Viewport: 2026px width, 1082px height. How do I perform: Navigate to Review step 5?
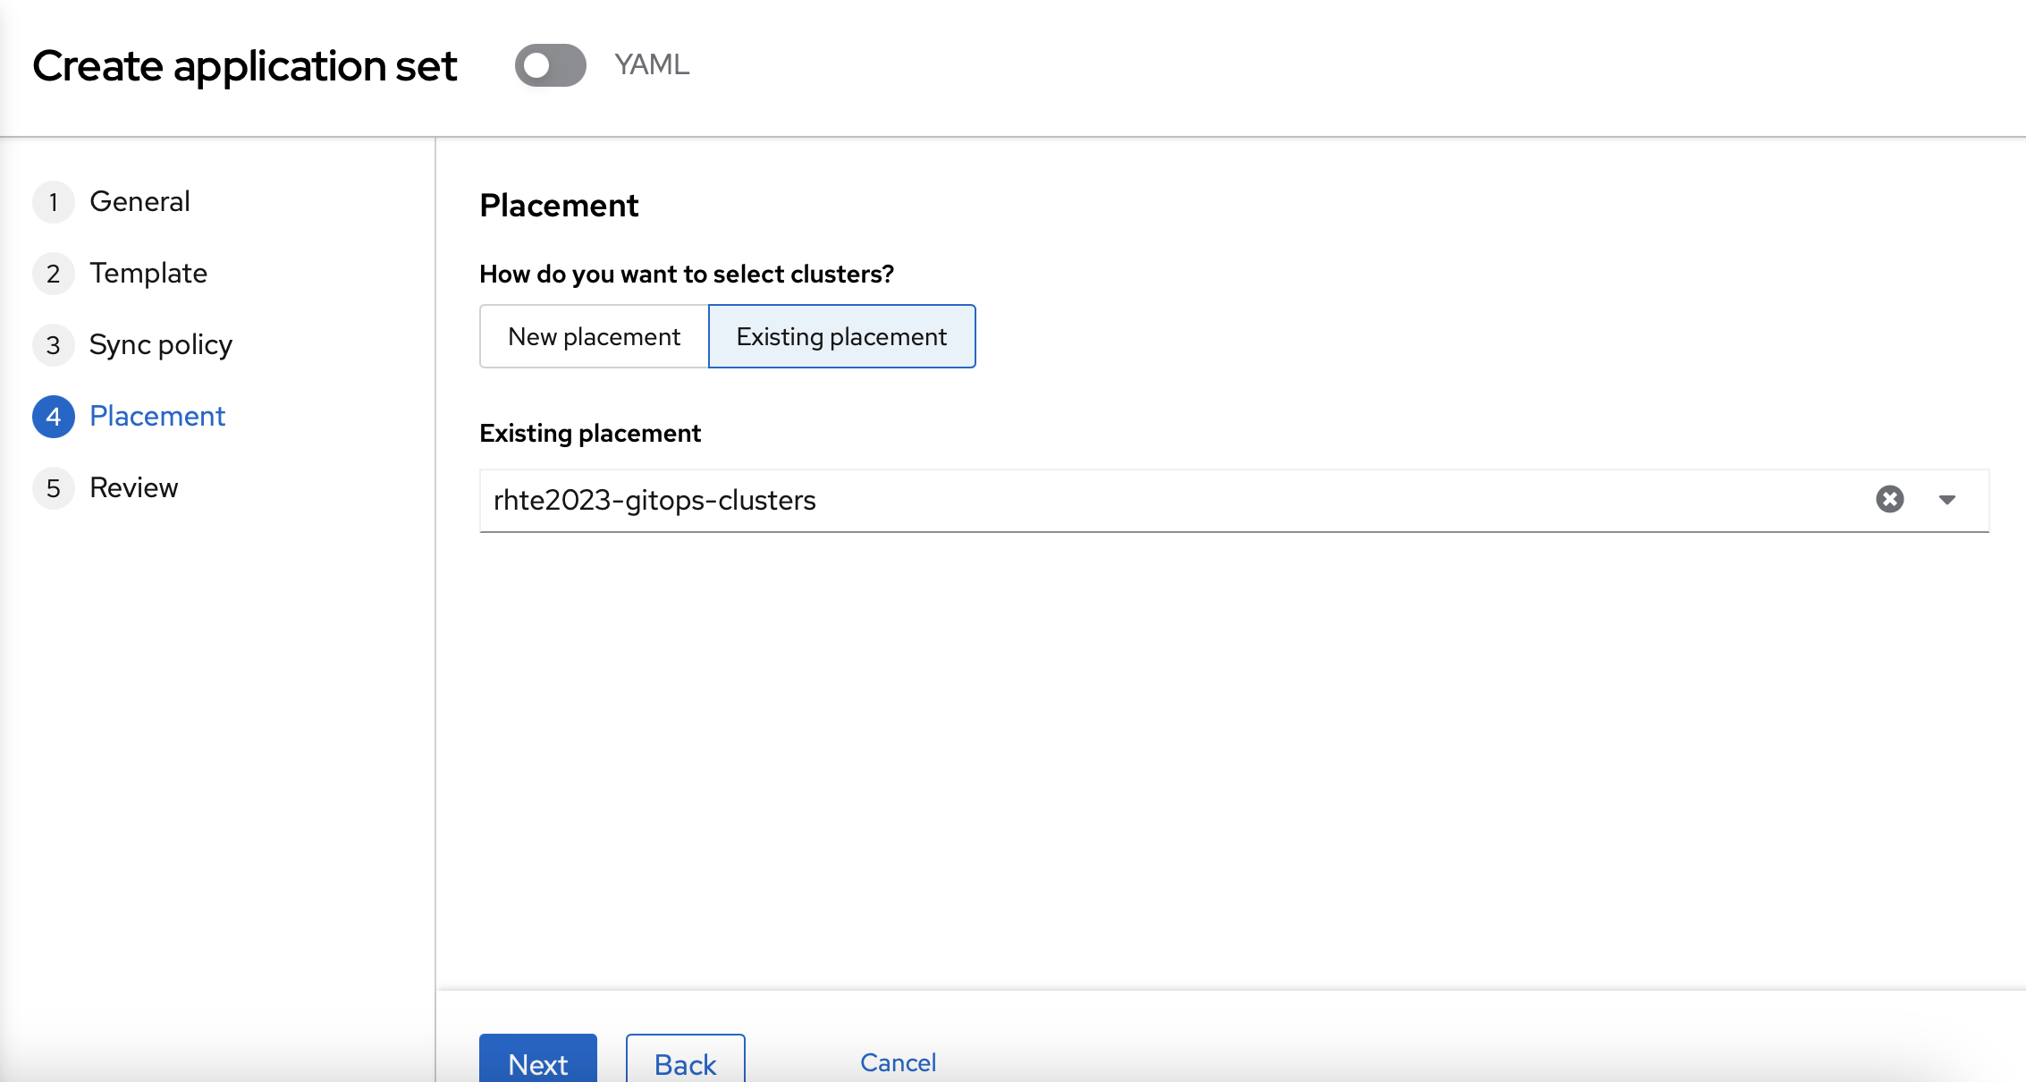tap(132, 486)
